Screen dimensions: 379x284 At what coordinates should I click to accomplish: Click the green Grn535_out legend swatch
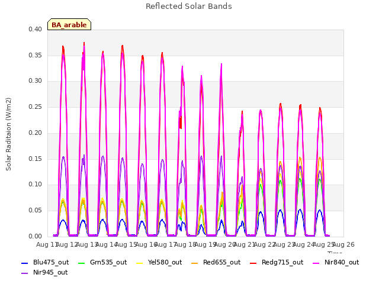tap(82, 263)
